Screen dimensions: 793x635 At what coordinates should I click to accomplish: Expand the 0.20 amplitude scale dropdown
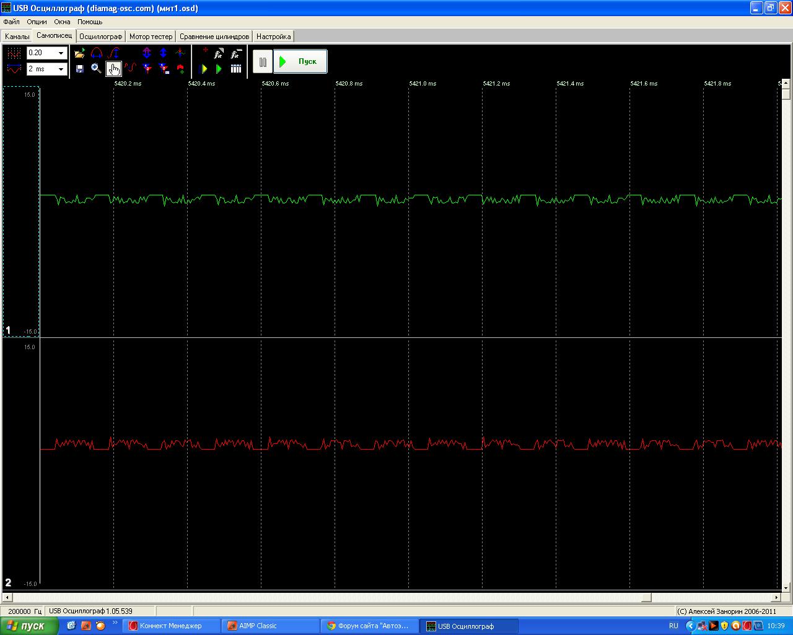click(61, 53)
